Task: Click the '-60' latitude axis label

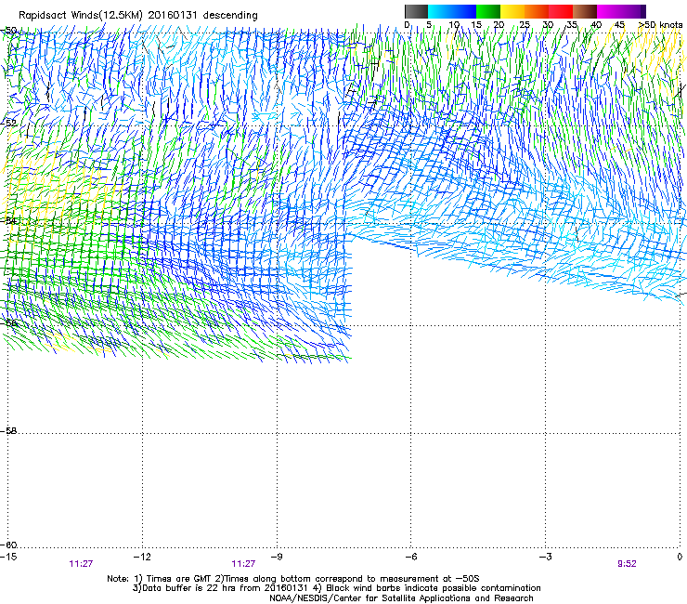Action: pos(8,545)
